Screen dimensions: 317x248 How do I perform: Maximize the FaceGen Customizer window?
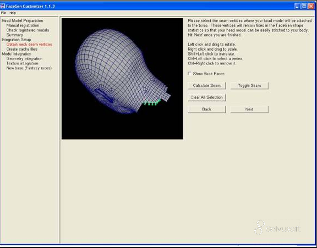click(304, 6)
